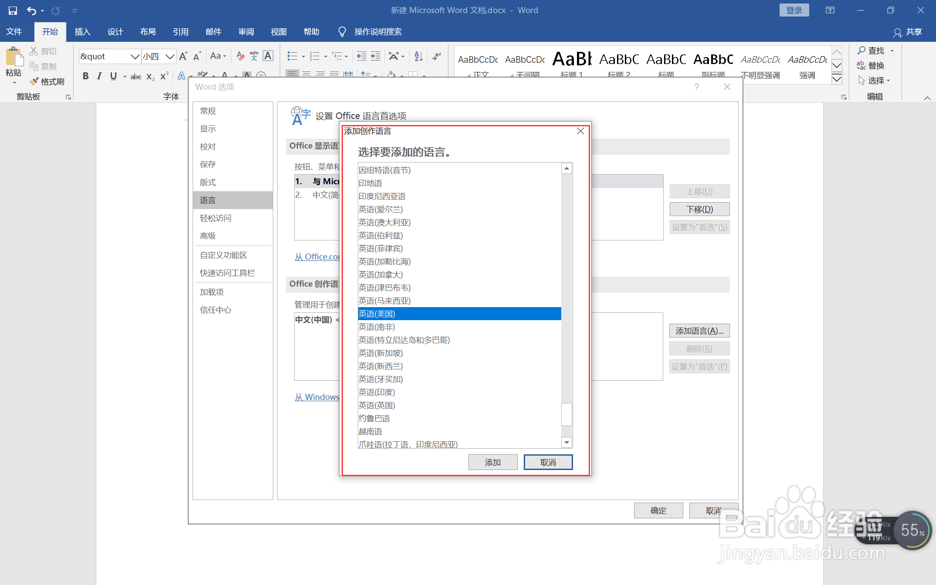Click the 添加语言(A)... button
Viewport: 936px width, 585px height.
tap(699, 331)
